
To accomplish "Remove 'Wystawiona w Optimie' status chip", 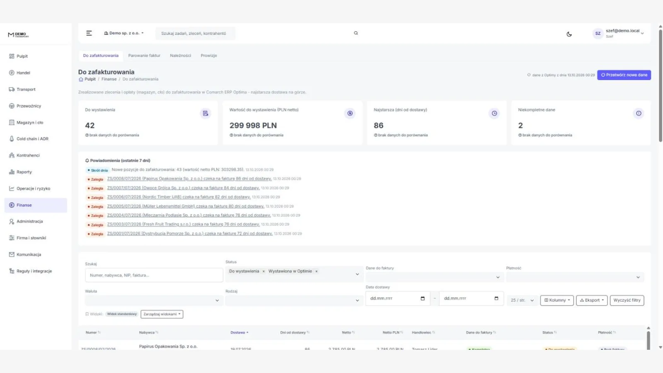I will pos(317,271).
